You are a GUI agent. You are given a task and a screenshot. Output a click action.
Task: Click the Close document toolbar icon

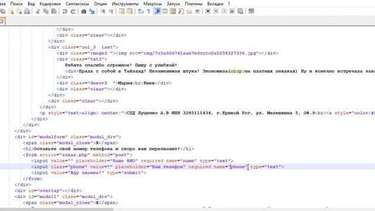click(x=11, y=11)
